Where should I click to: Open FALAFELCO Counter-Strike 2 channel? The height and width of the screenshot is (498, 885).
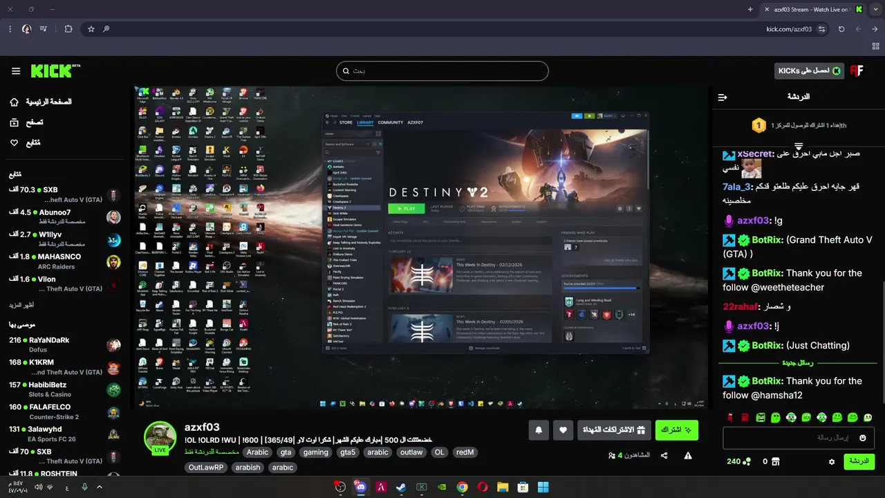pyautogui.click(x=65, y=412)
